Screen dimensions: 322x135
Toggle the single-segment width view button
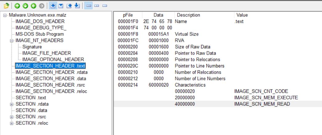click(x=105, y=6)
